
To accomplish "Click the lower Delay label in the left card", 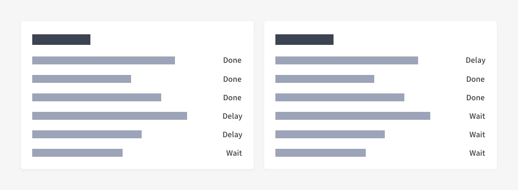I will [x=232, y=135].
